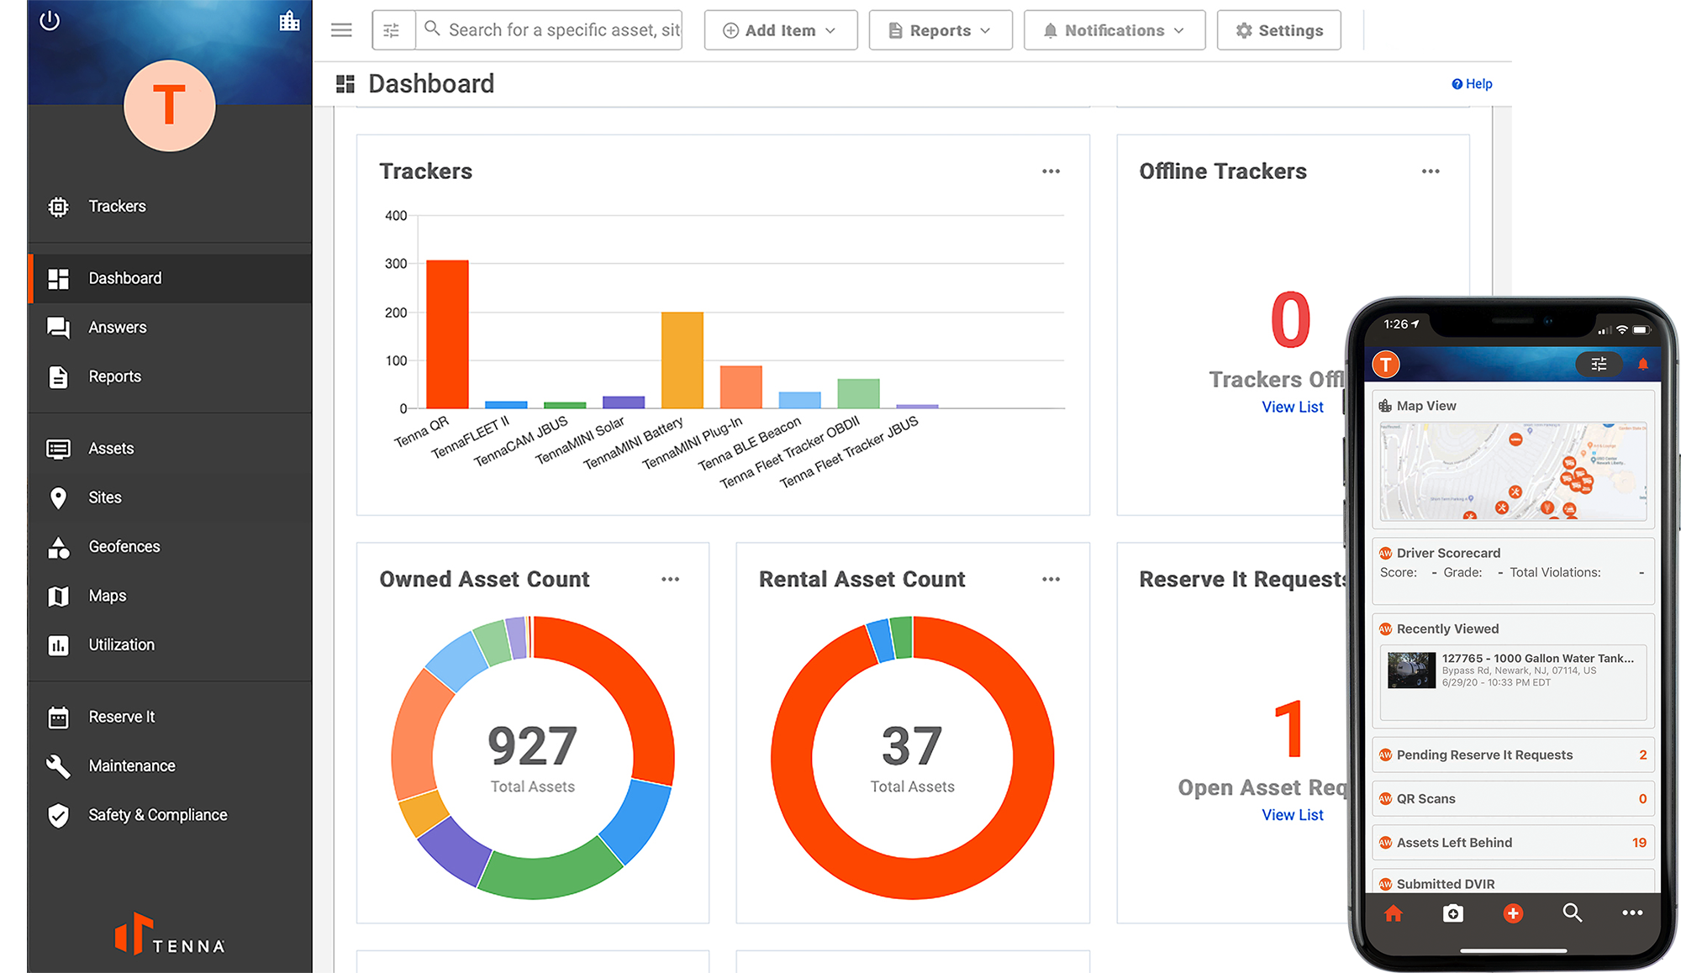The image size is (1681, 973).
Task: Open the Utilization sidebar menu item
Action: tap(121, 644)
